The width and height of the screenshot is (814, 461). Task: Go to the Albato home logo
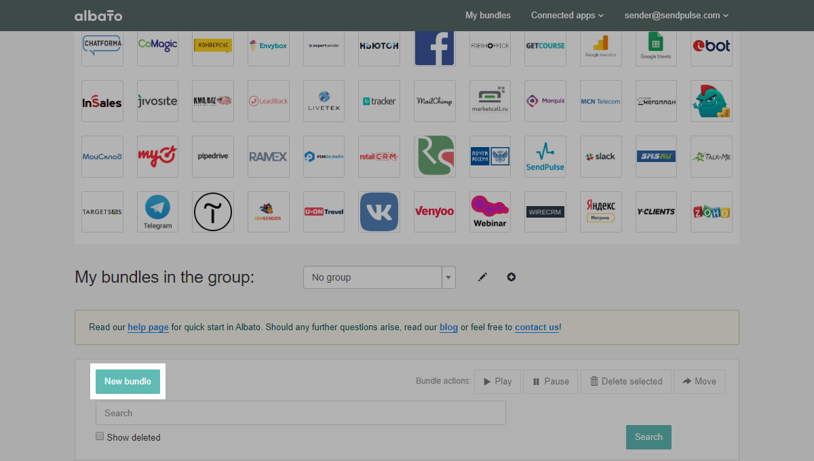click(98, 16)
